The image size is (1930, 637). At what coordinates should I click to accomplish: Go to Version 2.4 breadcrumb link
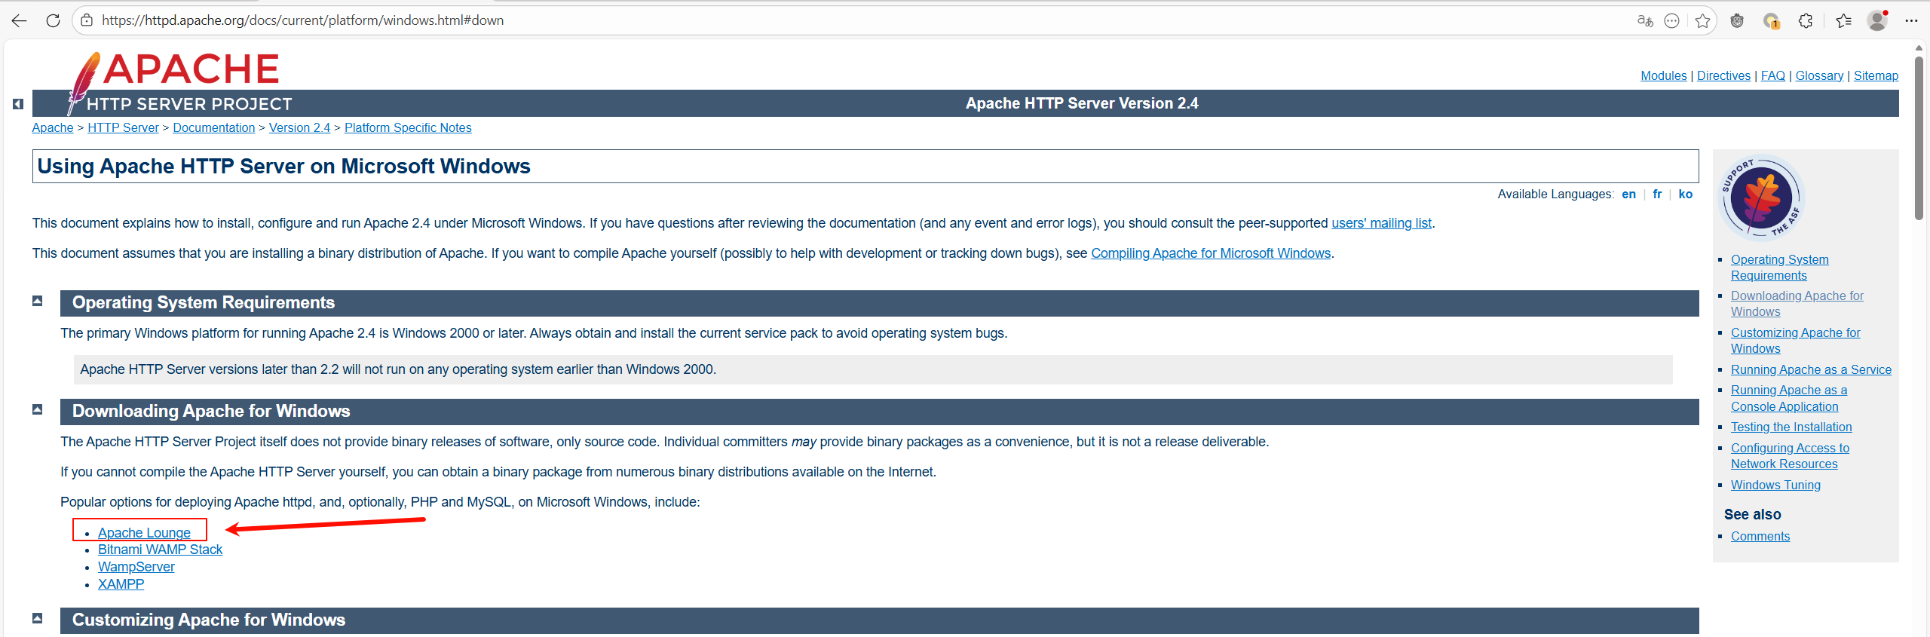point(299,127)
